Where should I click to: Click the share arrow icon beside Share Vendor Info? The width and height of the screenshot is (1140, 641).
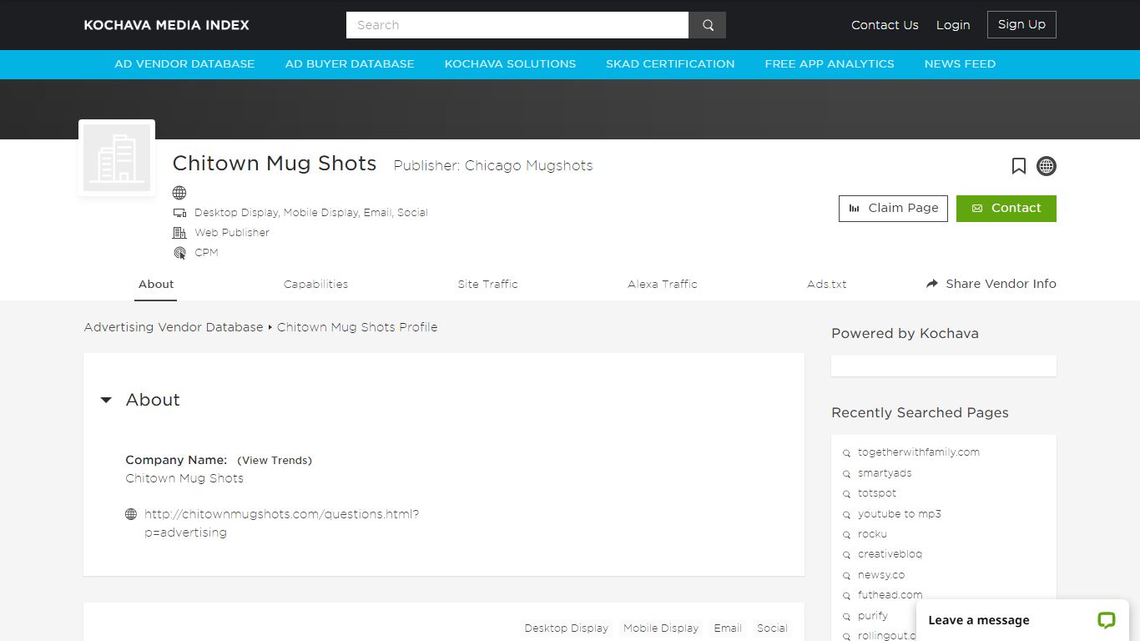(932, 284)
